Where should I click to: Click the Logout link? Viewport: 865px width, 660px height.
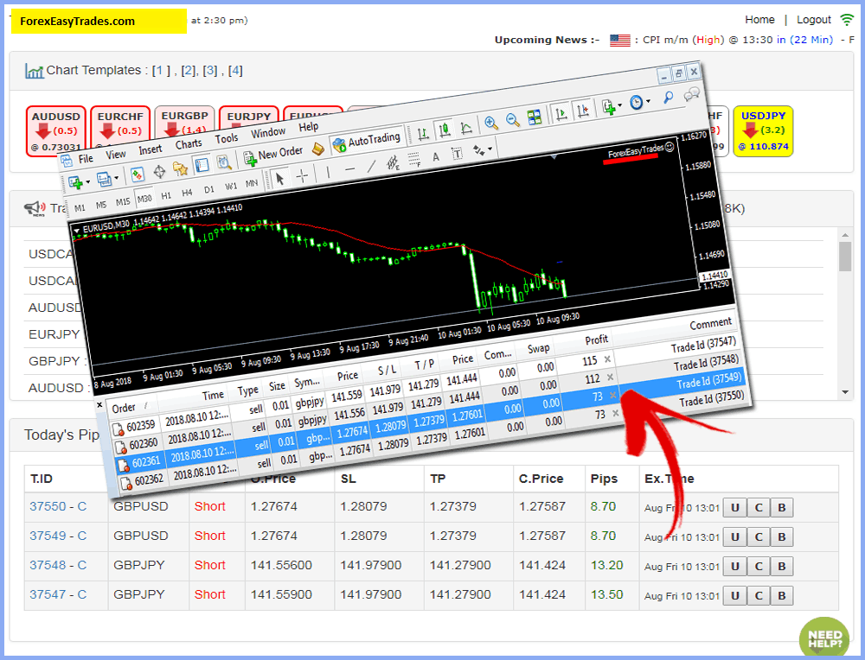[813, 20]
